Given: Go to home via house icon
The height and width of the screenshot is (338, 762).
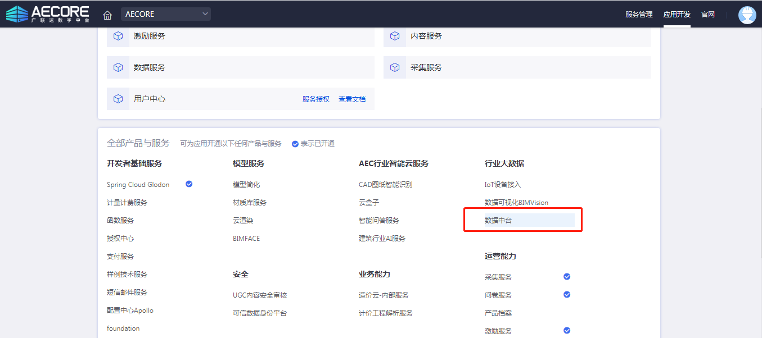Looking at the screenshot, I should pyautogui.click(x=107, y=15).
